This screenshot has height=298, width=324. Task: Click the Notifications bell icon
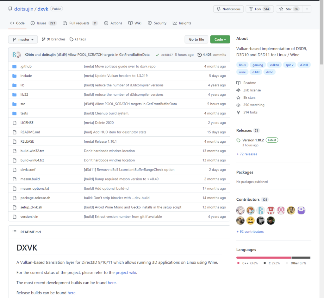click(219, 9)
